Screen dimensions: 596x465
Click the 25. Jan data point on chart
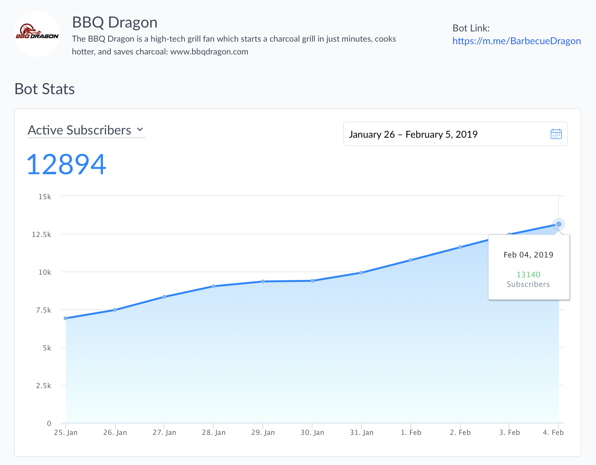[65, 318]
